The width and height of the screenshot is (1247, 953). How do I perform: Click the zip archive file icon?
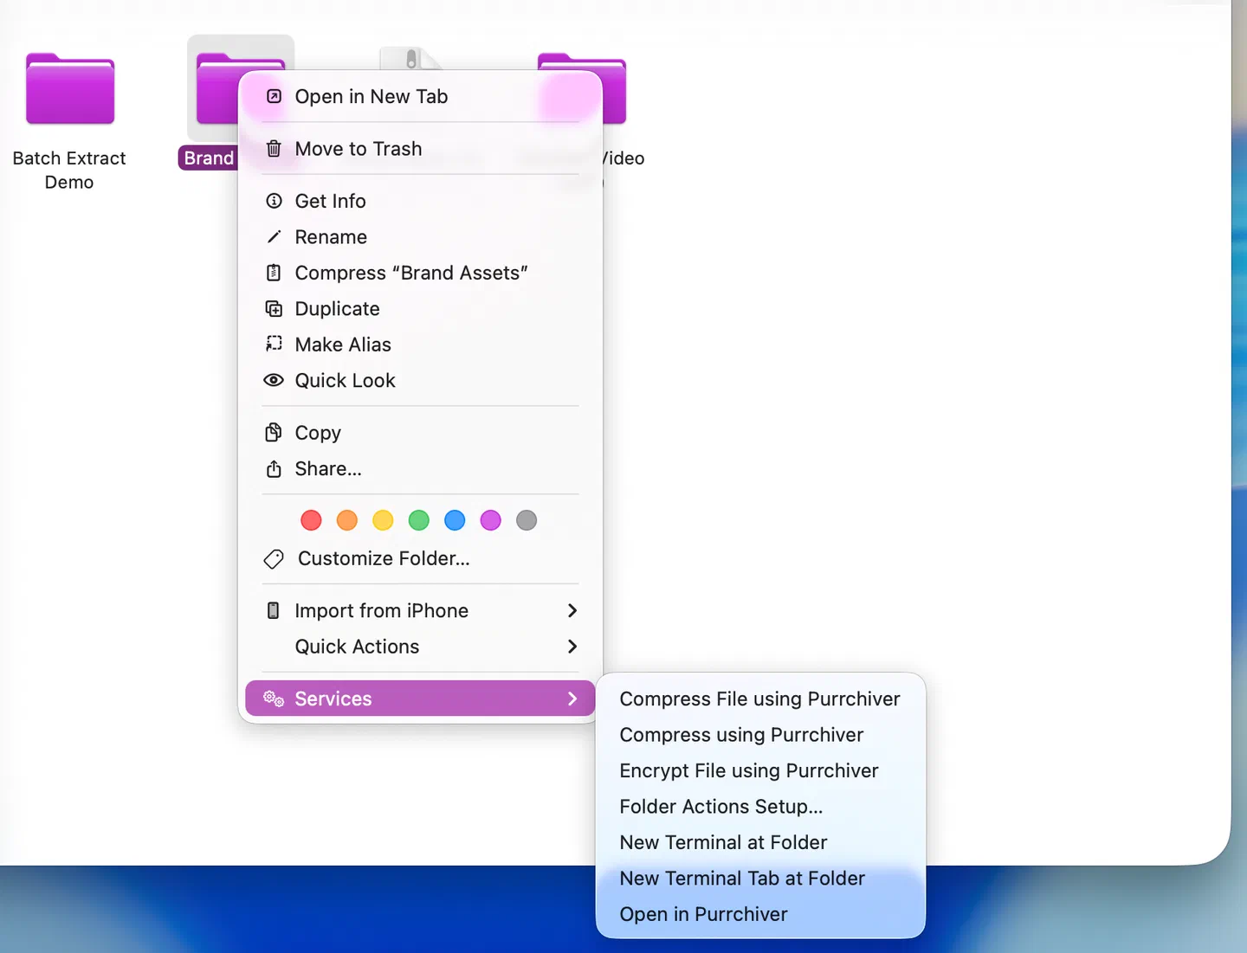click(411, 58)
